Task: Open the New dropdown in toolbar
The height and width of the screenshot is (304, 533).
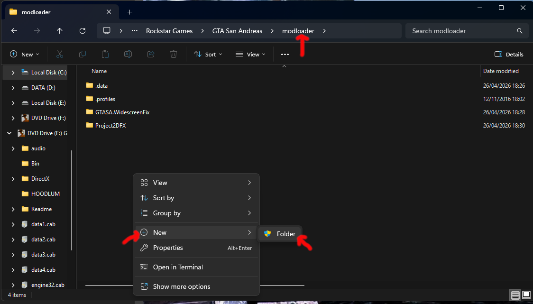Action: (25, 55)
